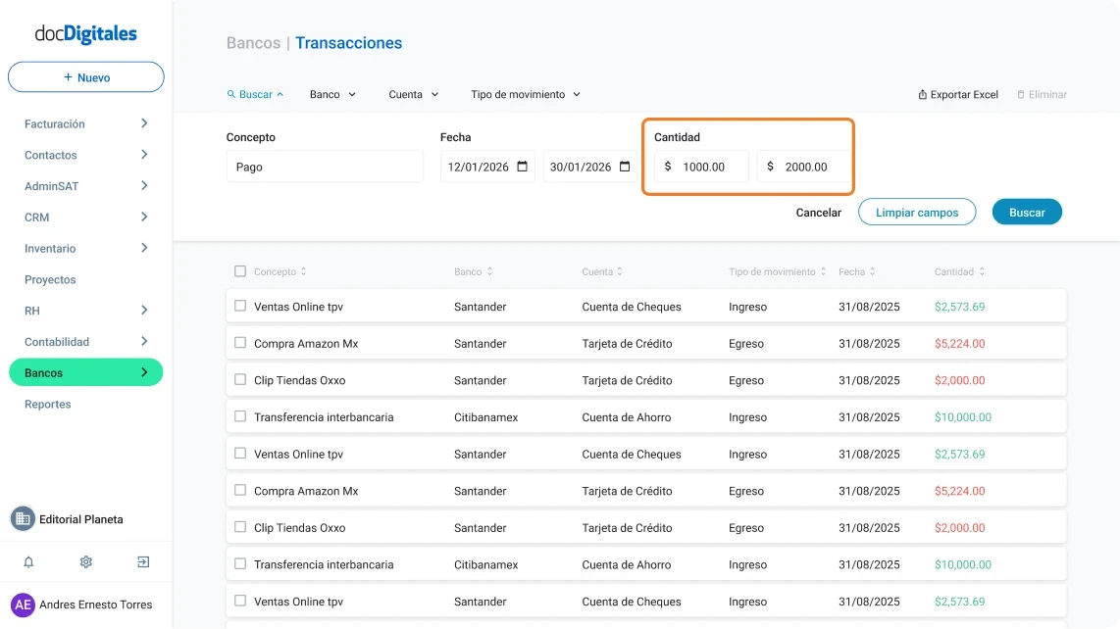Screen dimensions: 1120x629
Task: Open notifications via the bell icon
Action: coord(28,561)
